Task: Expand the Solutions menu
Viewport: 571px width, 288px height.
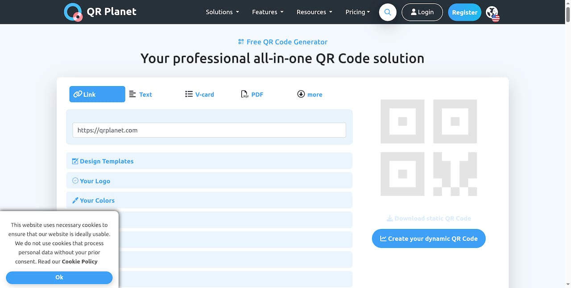Action: (x=222, y=12)
